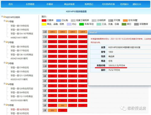Select the 45070143051 tree entry
This screenshot has height=115, width=151.
point(19,100)
